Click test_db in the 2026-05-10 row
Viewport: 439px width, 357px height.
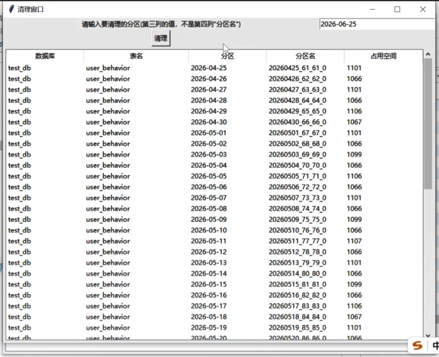[19, 230]
